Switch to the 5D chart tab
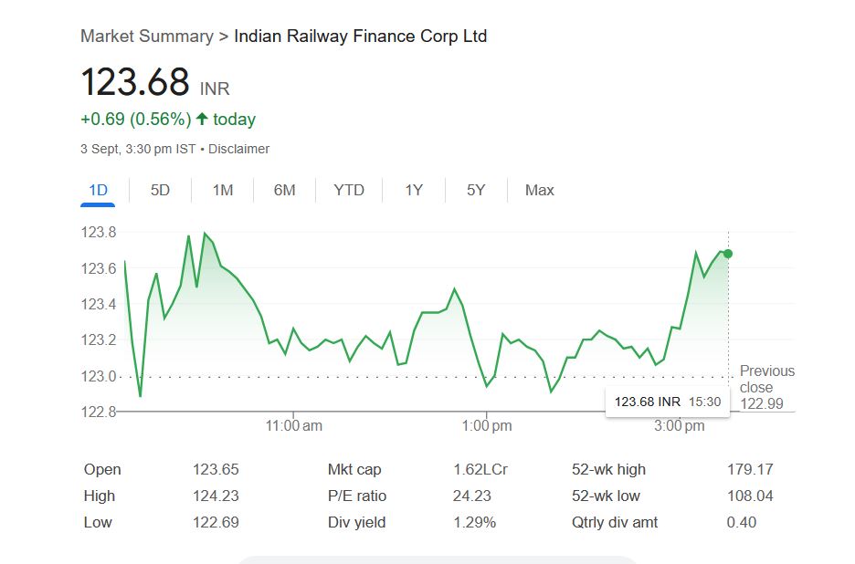The image size is (855, 564). (x=160, y=190)
